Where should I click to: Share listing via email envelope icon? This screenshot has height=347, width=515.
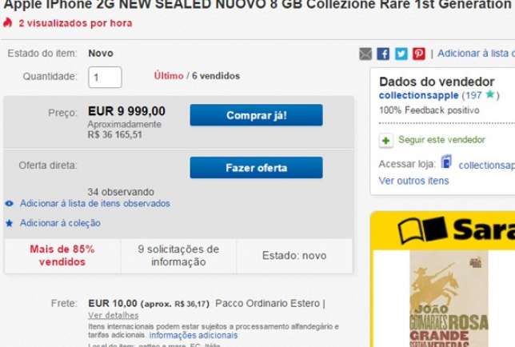coord(365,54)
